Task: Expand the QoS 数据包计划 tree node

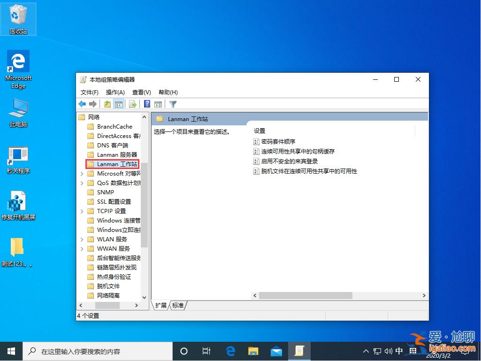Action: click(x=83, y=183)
